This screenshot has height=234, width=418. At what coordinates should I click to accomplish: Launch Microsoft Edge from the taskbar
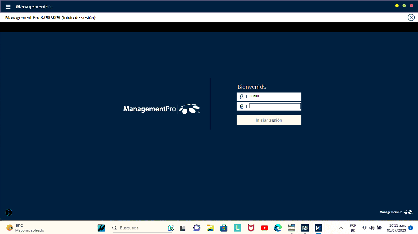click(x=278, y=228)
